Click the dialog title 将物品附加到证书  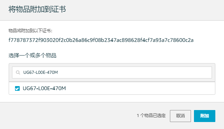click(37, 9)
